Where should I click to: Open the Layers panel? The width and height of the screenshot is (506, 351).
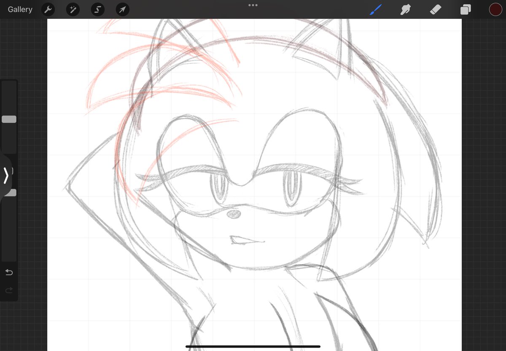[466, 9]
